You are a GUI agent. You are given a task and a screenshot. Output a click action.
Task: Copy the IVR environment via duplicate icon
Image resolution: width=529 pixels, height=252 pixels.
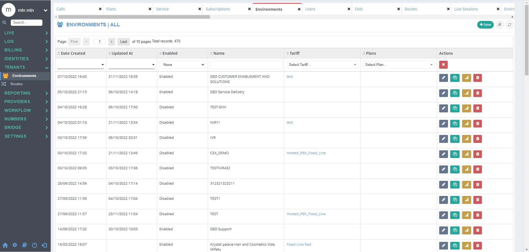[455, 139]
